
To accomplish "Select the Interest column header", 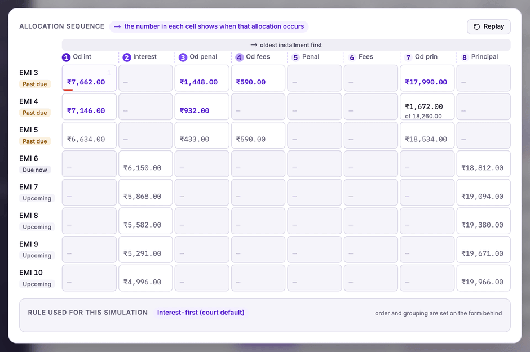I will 145,57.
